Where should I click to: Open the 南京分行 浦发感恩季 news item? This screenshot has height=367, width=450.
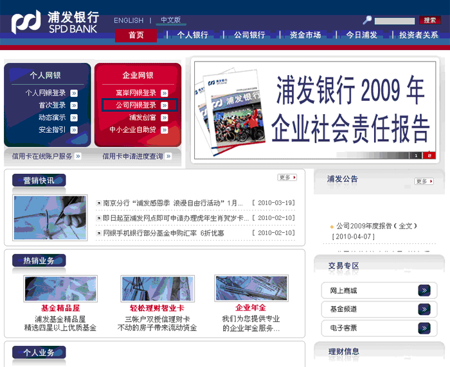pyautogui.click(x=173, y=203)
